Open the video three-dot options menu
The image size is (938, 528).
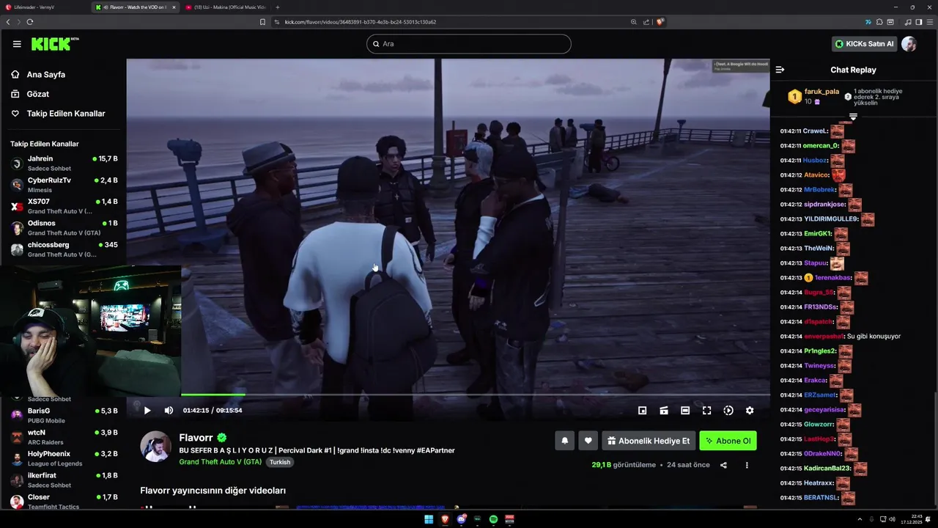point(747,465)
